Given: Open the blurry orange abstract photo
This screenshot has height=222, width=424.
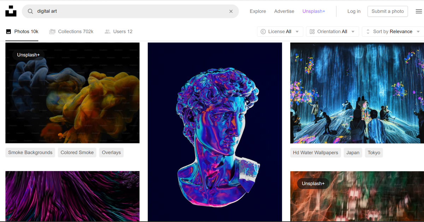Looking at the screenshot, I should coord(357,197).
